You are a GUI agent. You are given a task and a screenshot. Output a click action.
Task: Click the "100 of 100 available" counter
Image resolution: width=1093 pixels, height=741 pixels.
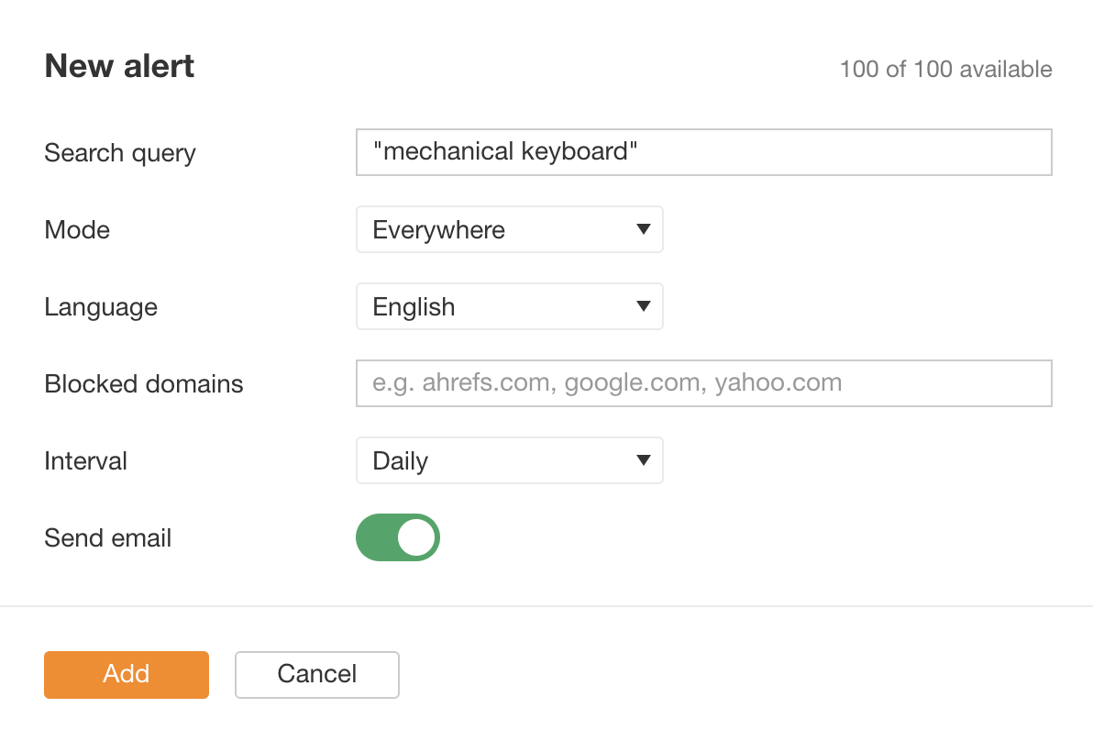click(x=945, y=69)
